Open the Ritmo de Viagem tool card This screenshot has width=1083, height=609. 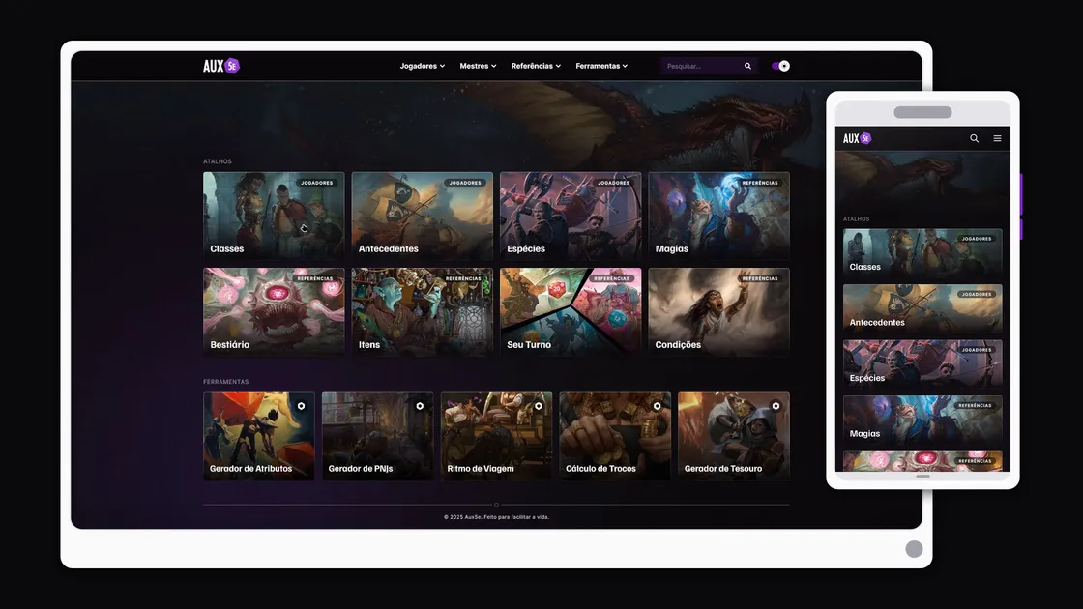pyautogui.click(x=496, y=436)
